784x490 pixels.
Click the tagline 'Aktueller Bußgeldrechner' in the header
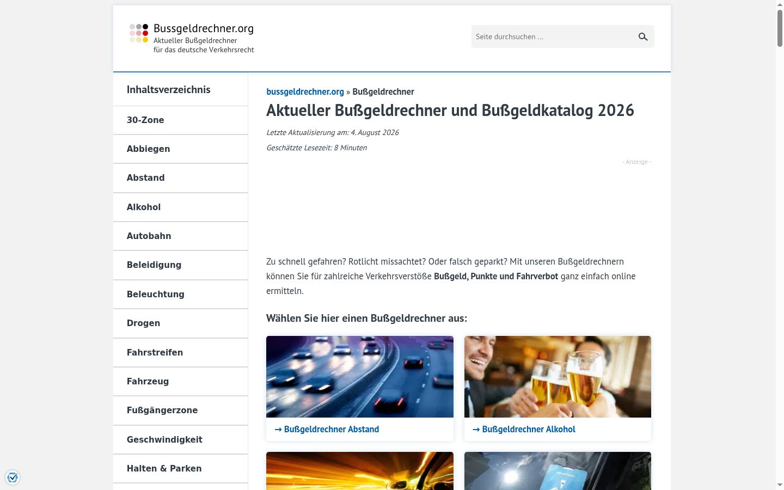pyautogui.click(x=195, y=40)
